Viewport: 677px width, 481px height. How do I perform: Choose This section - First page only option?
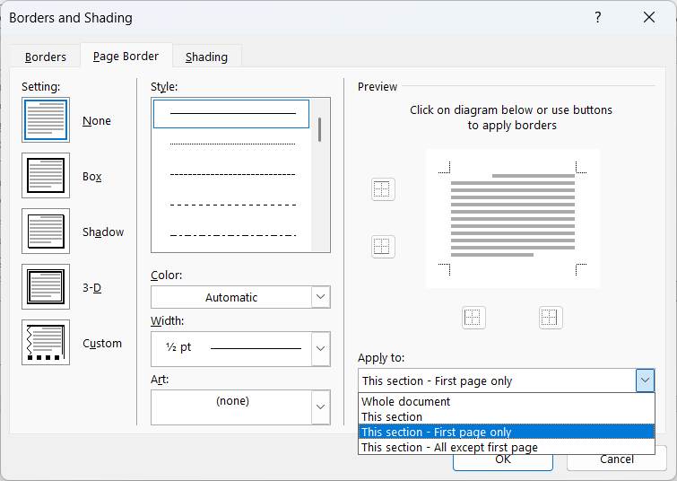click(x=507, y=432)
